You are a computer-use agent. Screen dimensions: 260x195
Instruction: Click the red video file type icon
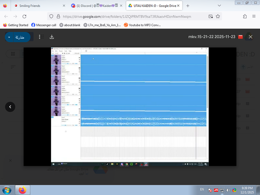240,37
